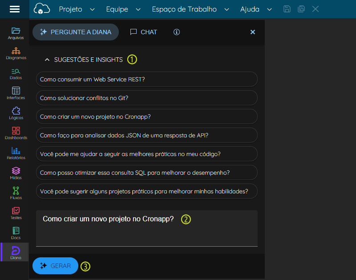Click the close X icon in top toolbar
Viewport: 356px width, 280px height.
click(x=316, y=9)
